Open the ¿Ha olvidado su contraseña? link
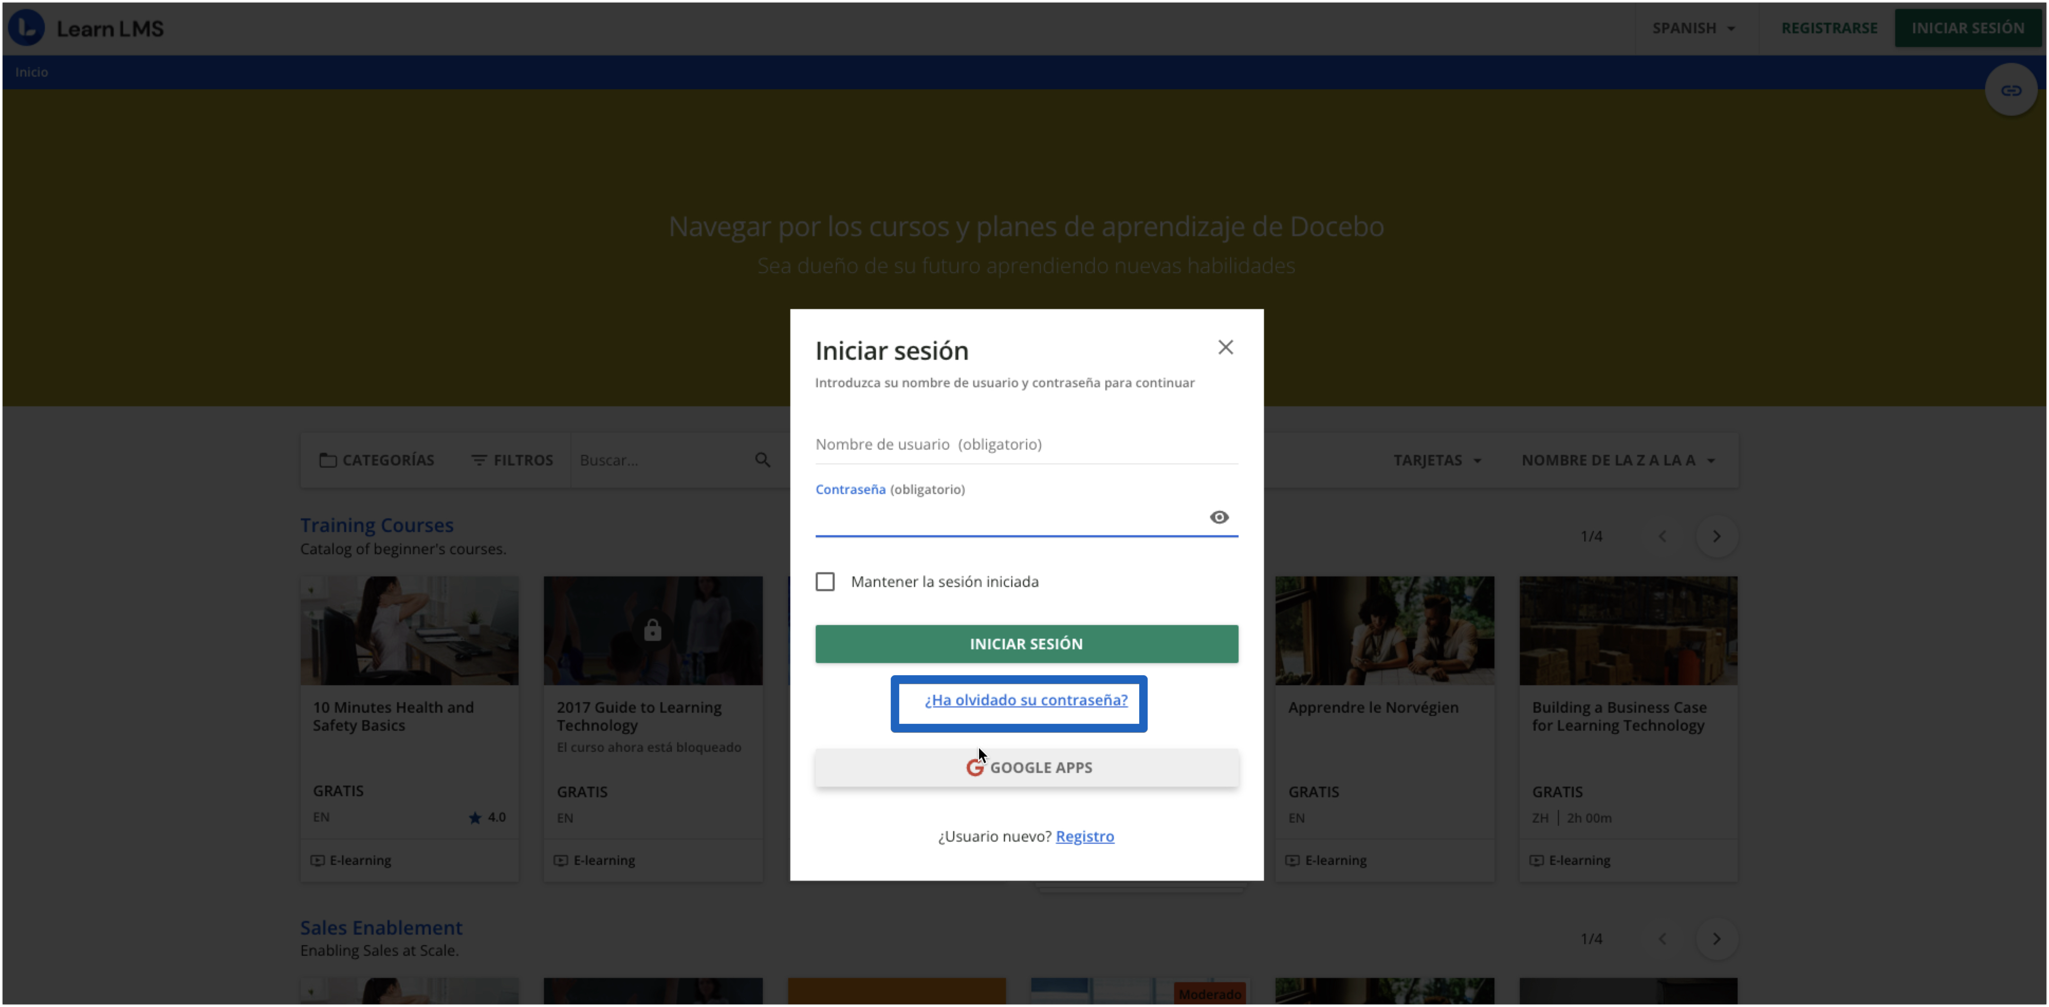 click(1026, 700)
